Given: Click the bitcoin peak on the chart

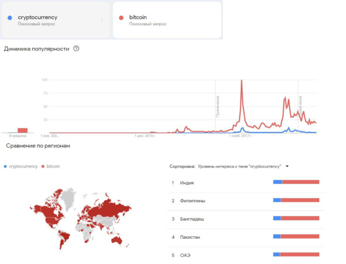Looking at the screenshot, I should [x=242, y=81].
